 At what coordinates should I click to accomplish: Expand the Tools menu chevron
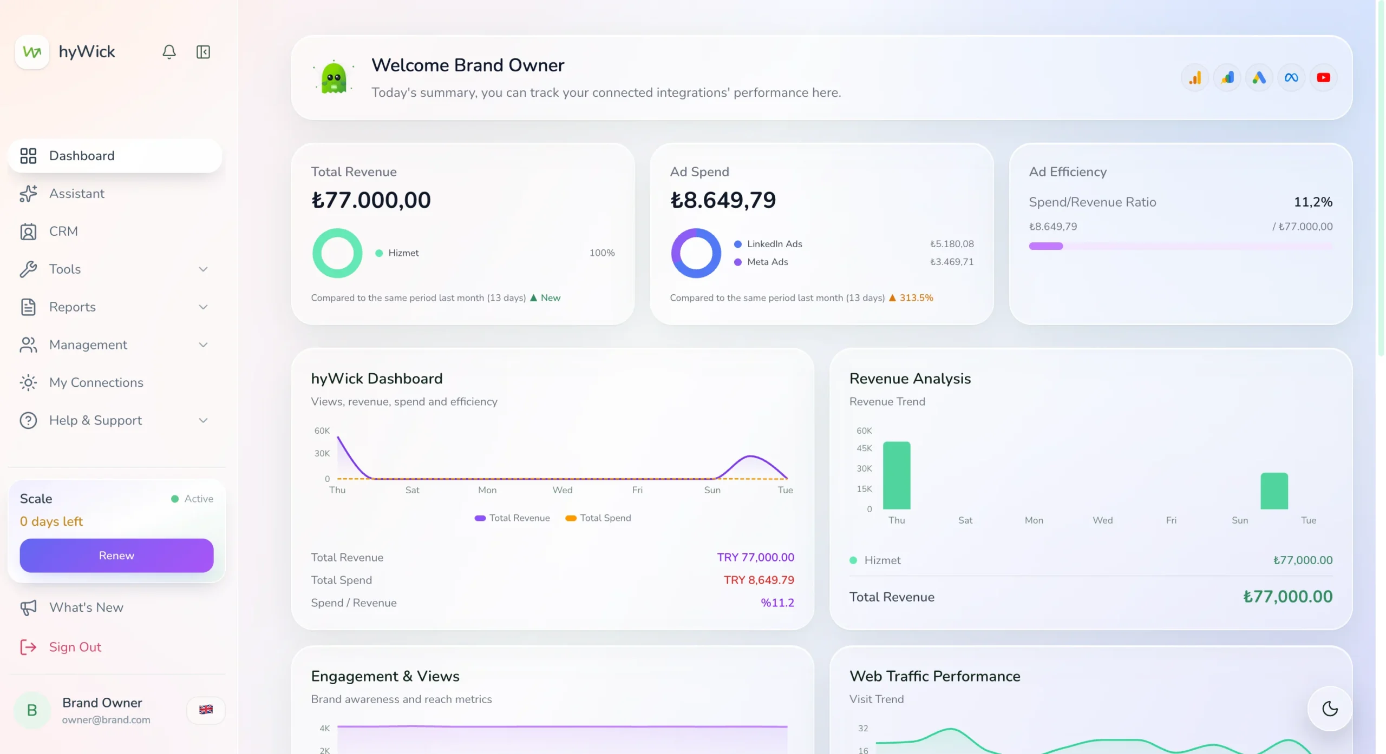tap(203, 269)
